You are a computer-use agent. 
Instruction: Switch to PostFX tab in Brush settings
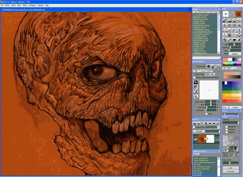(x=210, y=71)
